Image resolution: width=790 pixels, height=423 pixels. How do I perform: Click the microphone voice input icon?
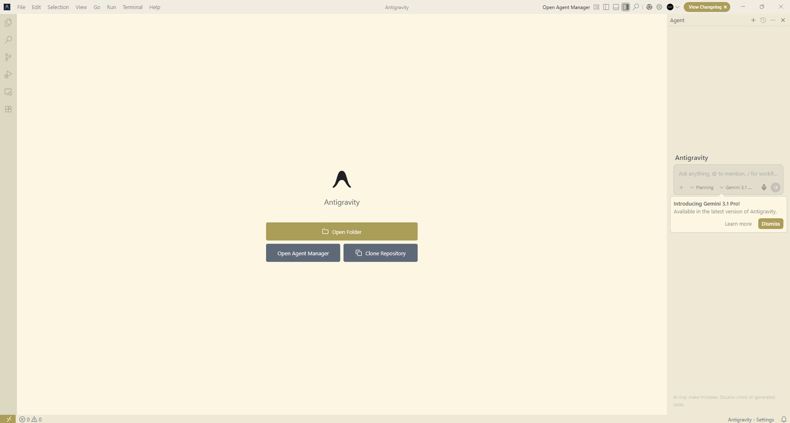click(764, 188)
